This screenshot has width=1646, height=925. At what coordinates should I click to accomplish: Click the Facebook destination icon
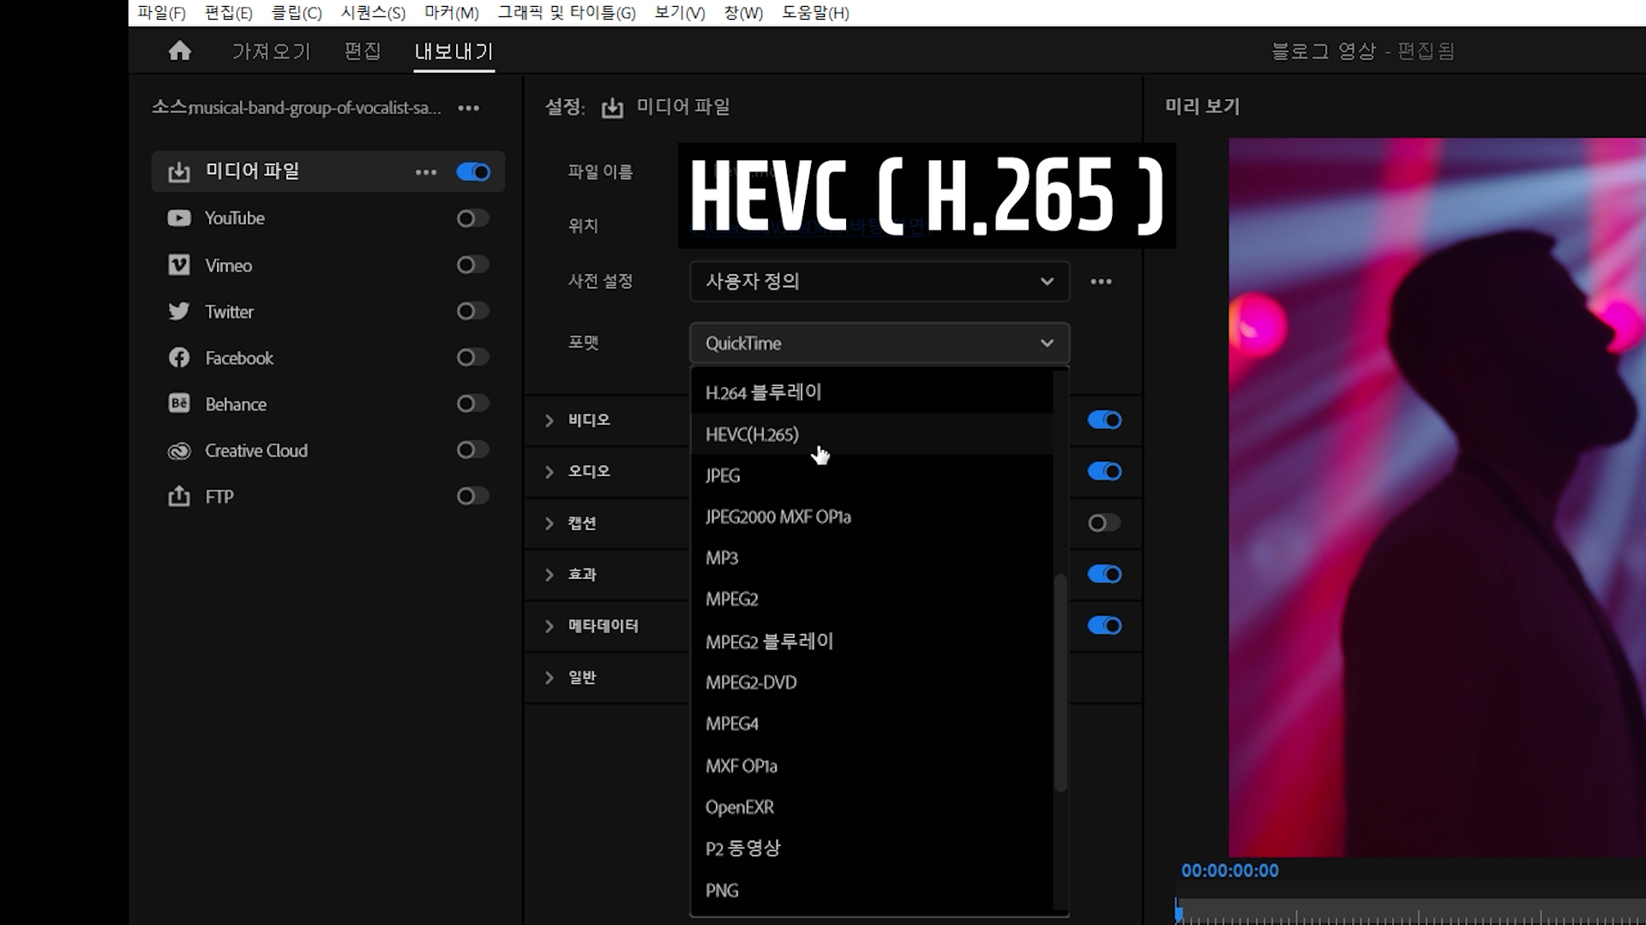(x=179, y=358)
